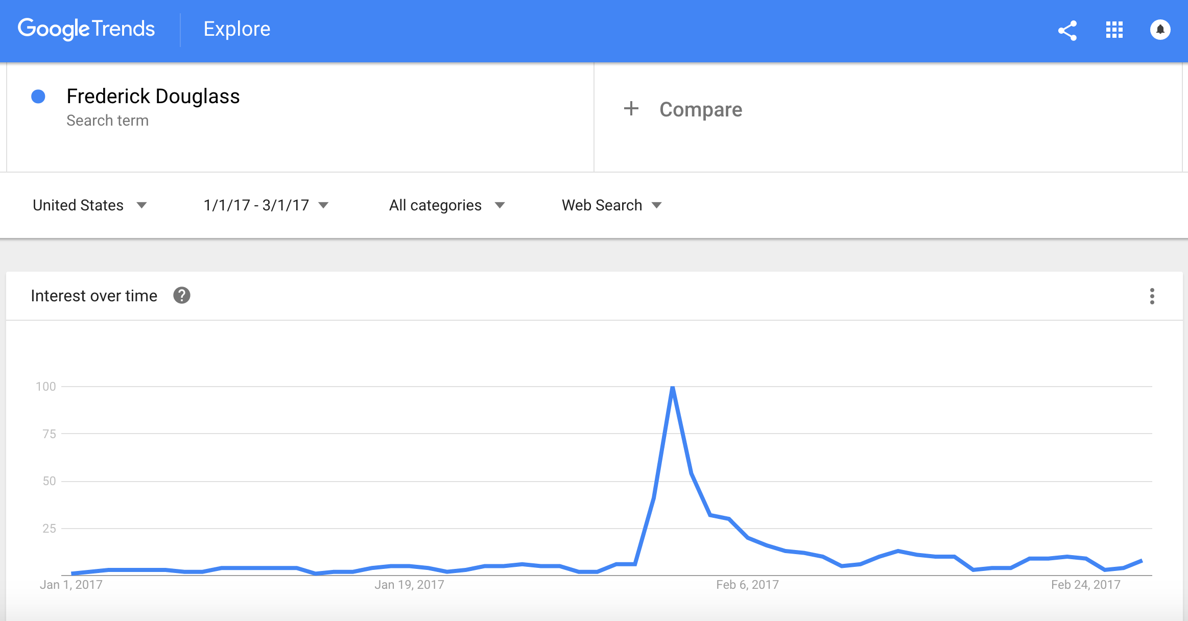Click the Search term subtitle text
This screenshot has height=621, width=1188.
pos(108,121)
